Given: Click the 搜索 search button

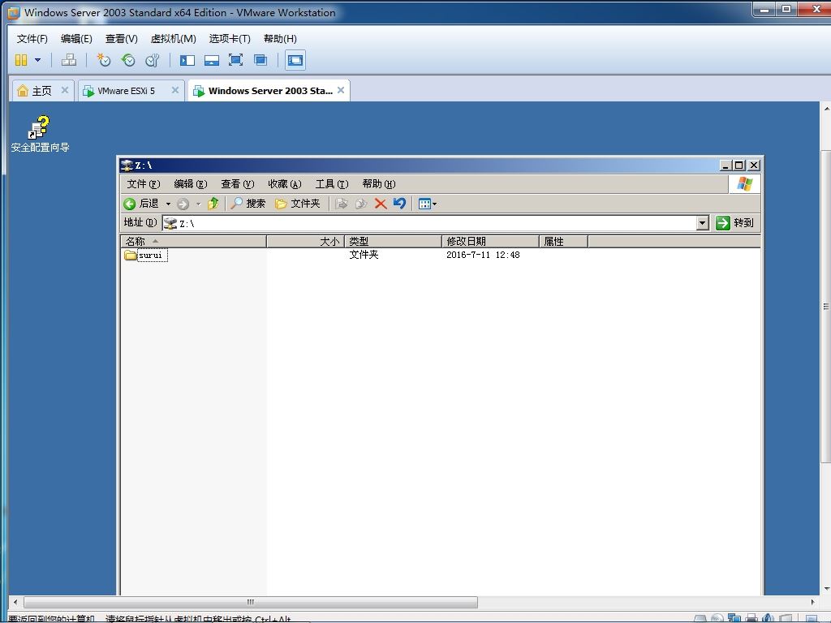Looking at the screenshot, I should pos(248,204).
